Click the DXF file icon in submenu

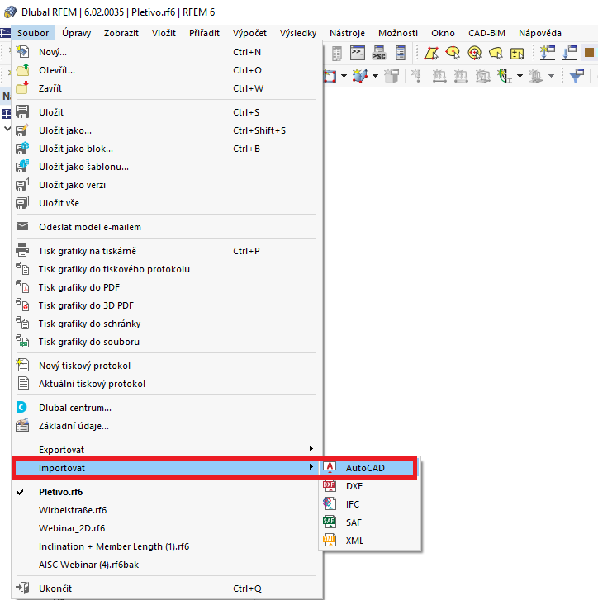330,486
